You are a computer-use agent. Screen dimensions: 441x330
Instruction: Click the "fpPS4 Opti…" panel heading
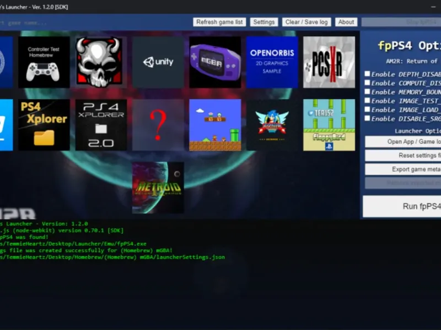409,46
